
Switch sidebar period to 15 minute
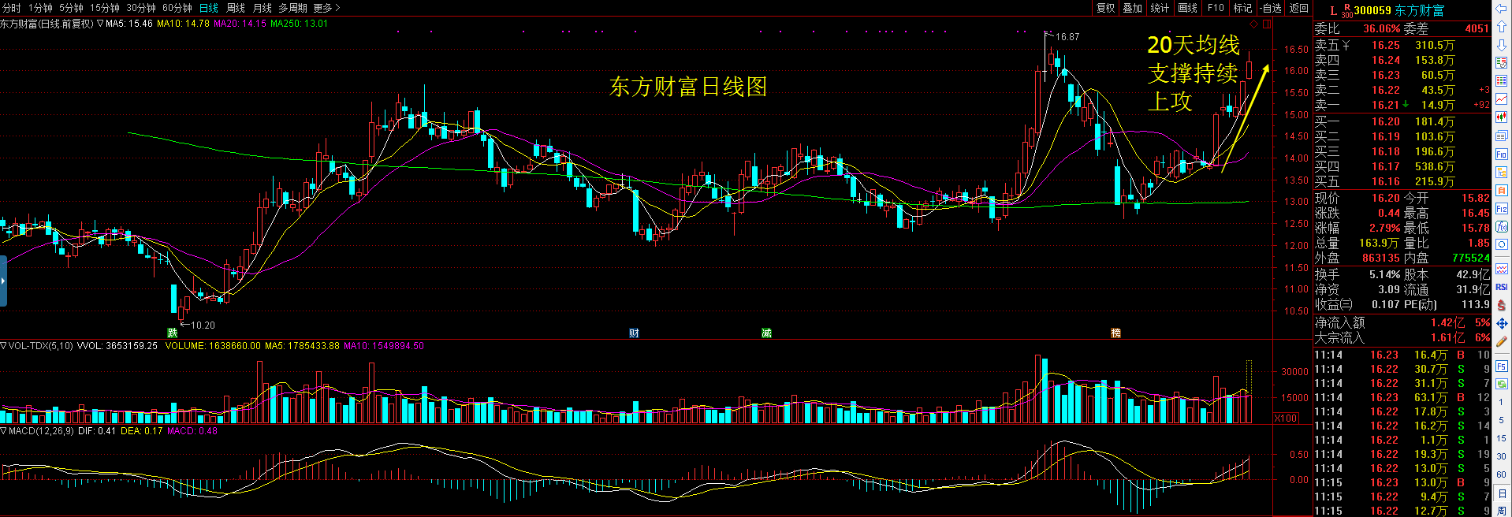1502,438
